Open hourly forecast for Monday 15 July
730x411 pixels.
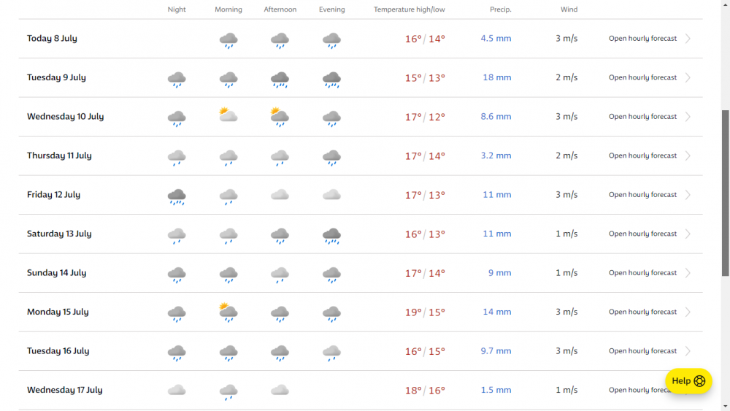coord(642,312)
